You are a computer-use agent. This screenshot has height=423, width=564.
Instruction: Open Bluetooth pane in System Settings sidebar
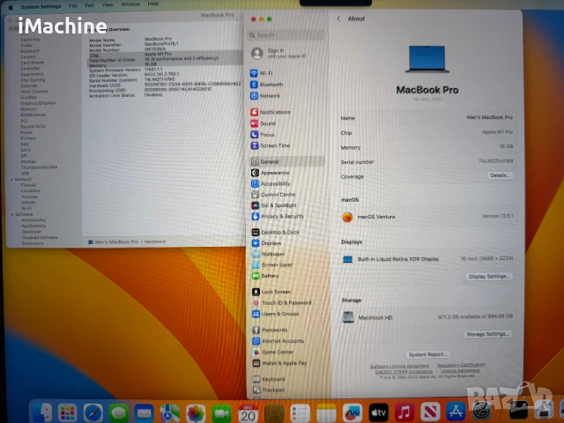coord(267,85)
